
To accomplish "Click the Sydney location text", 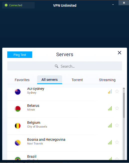I will (32, 93).
